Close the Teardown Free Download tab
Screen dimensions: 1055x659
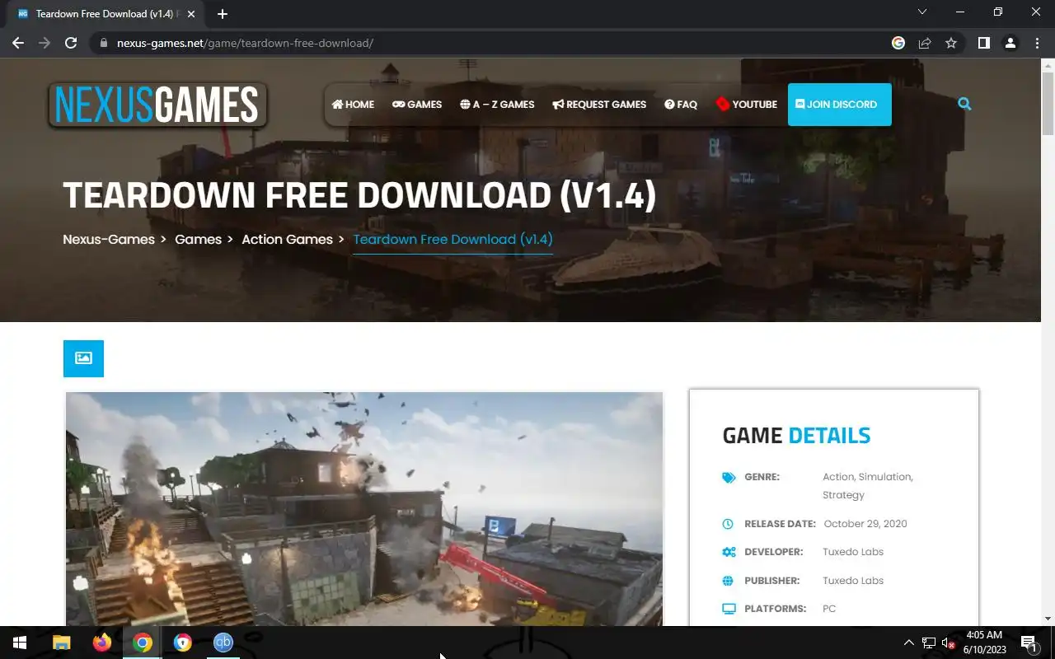point(191,14)
